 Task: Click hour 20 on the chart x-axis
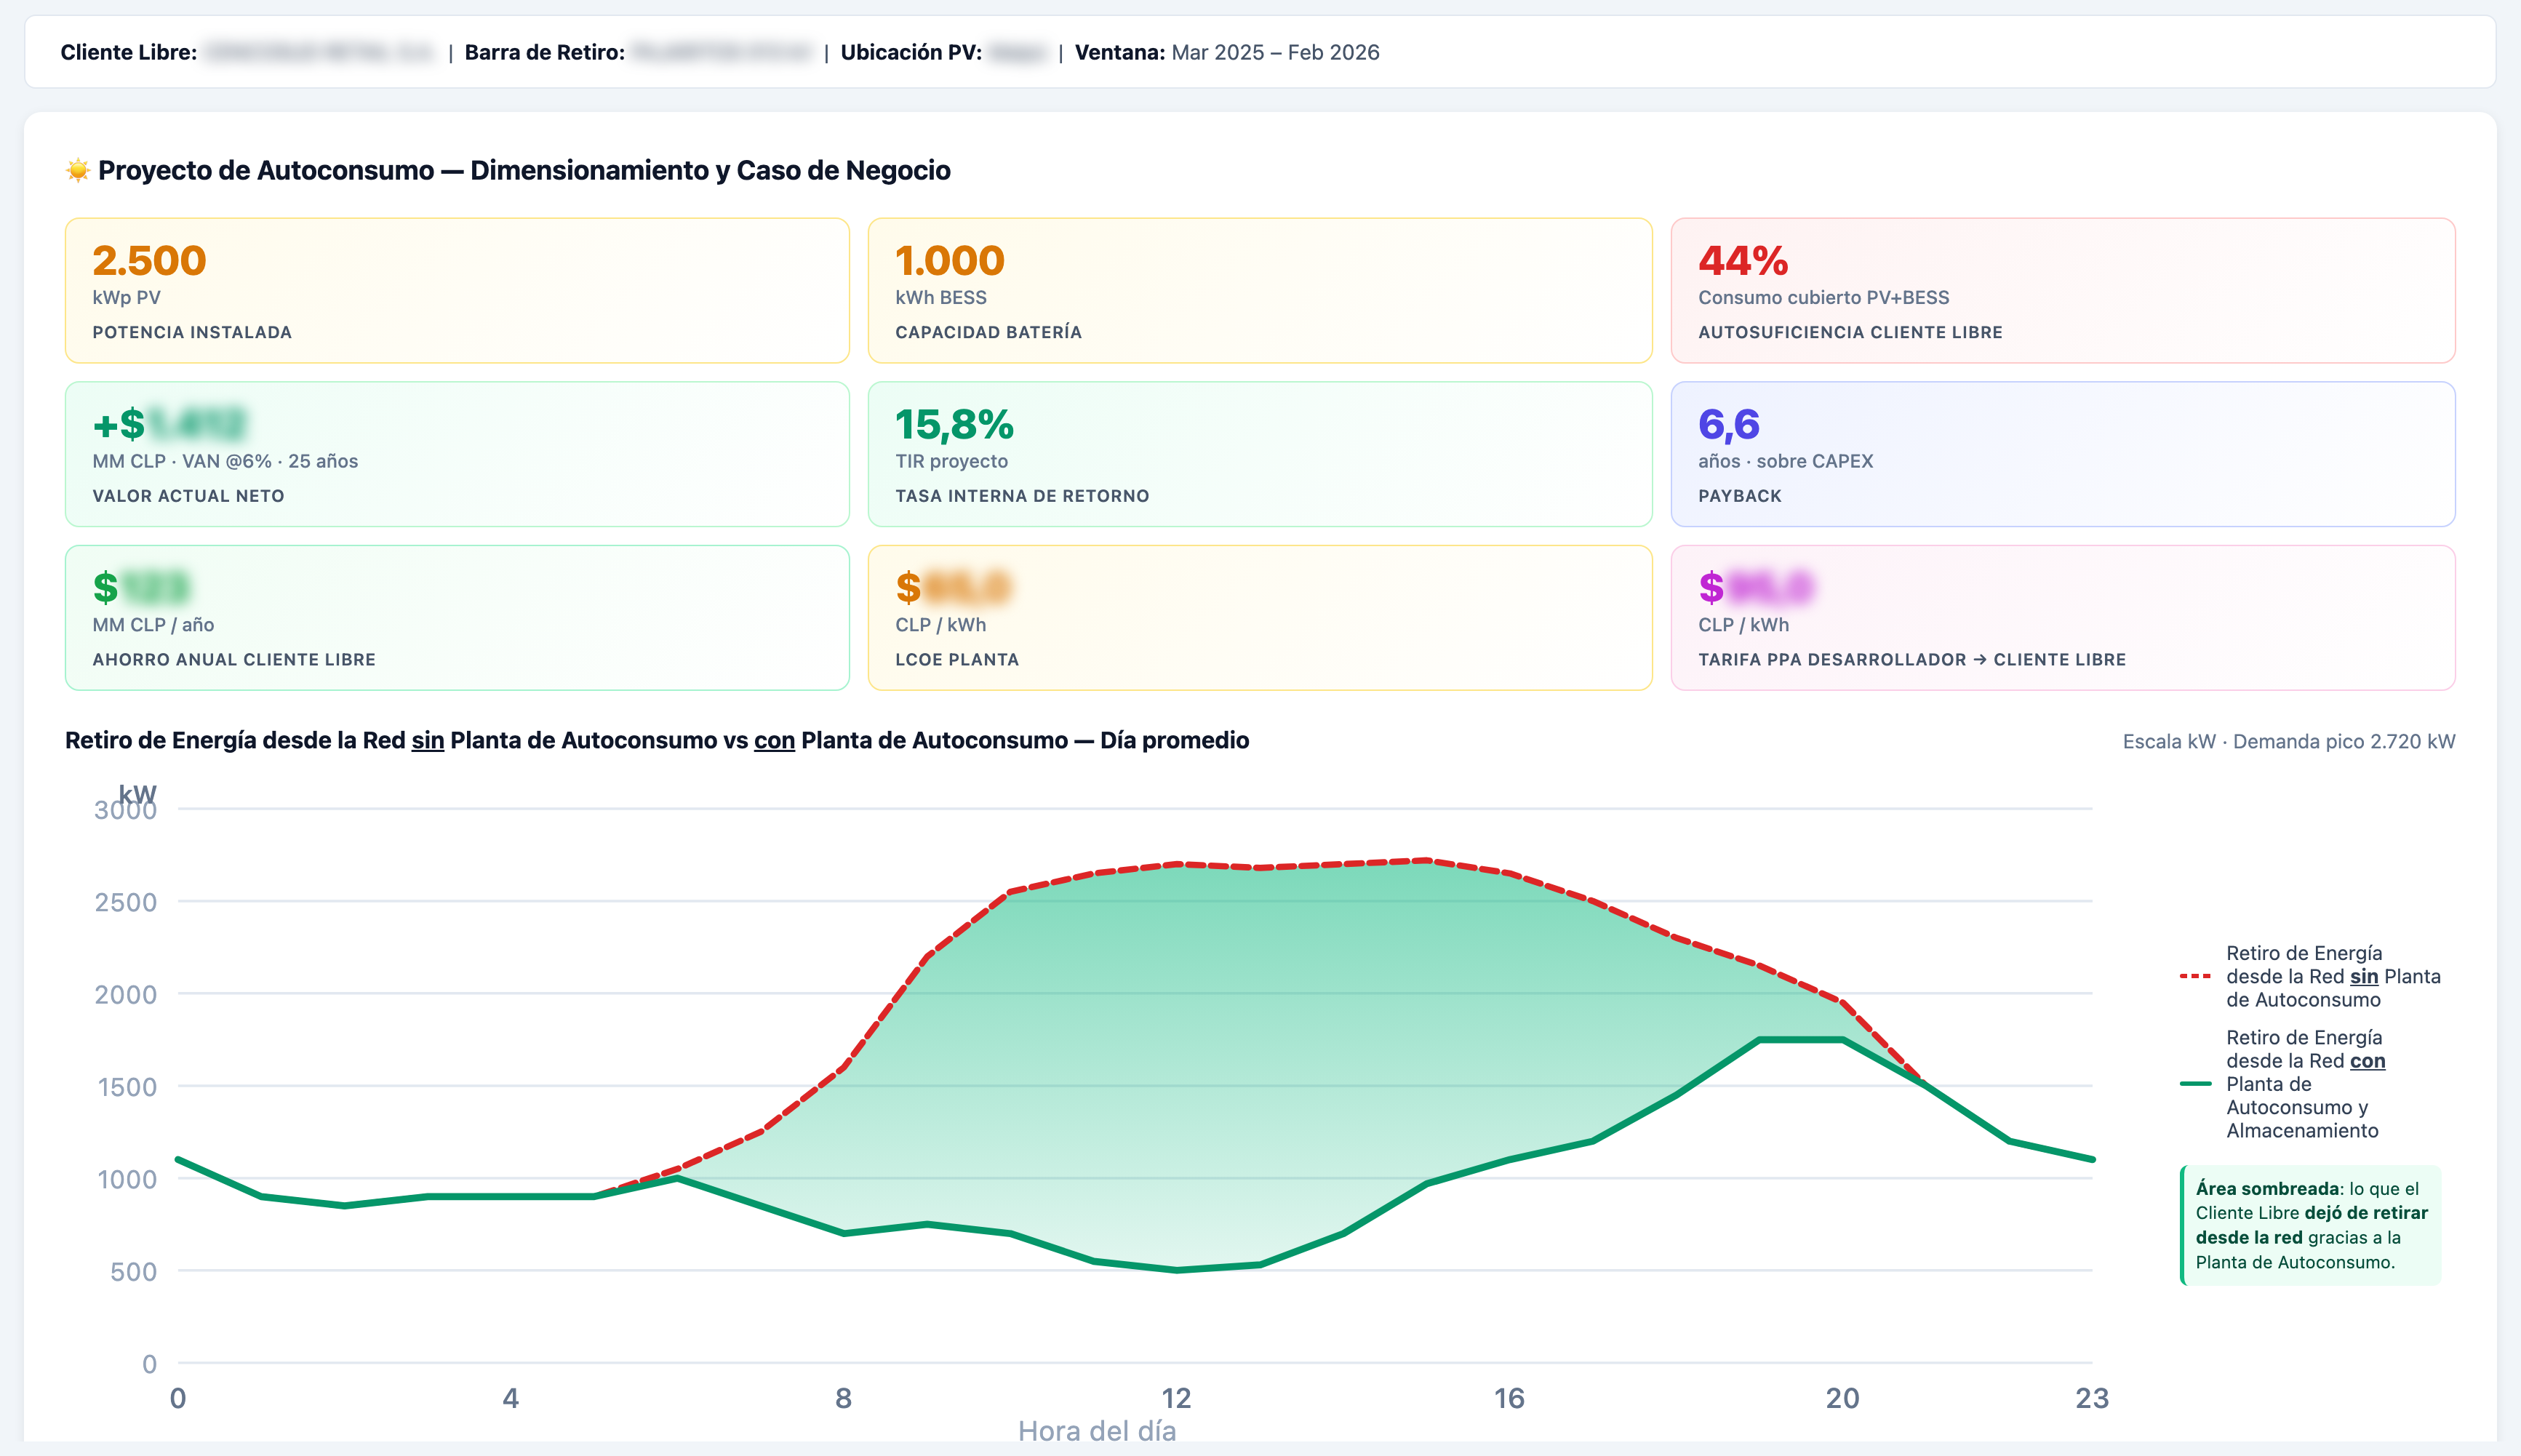click(1842, 1398)
